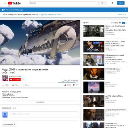Open the uploader channel avatar

5,78
